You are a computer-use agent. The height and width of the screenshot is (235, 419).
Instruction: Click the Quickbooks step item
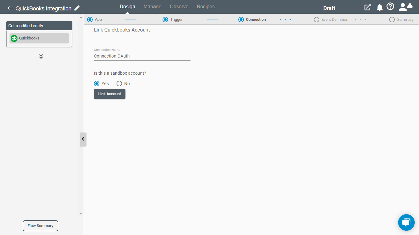point(39,38)
